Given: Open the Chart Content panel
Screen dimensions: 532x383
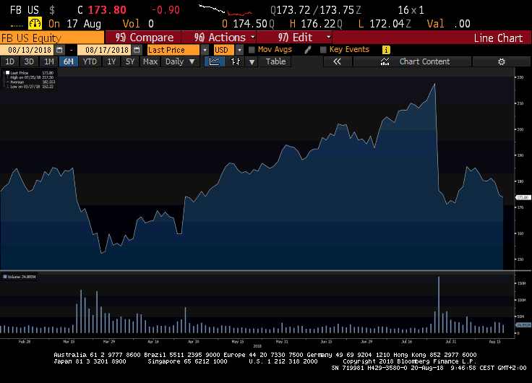Looking at the screenshot, I should 412,61.
